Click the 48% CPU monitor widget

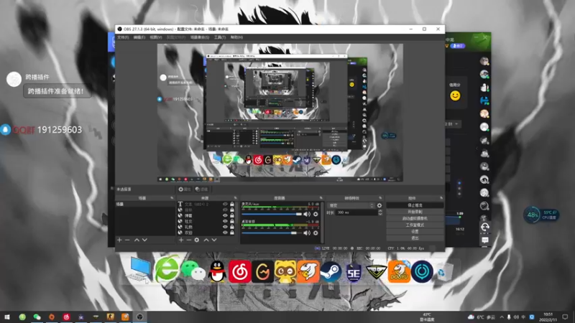point(541,215)
